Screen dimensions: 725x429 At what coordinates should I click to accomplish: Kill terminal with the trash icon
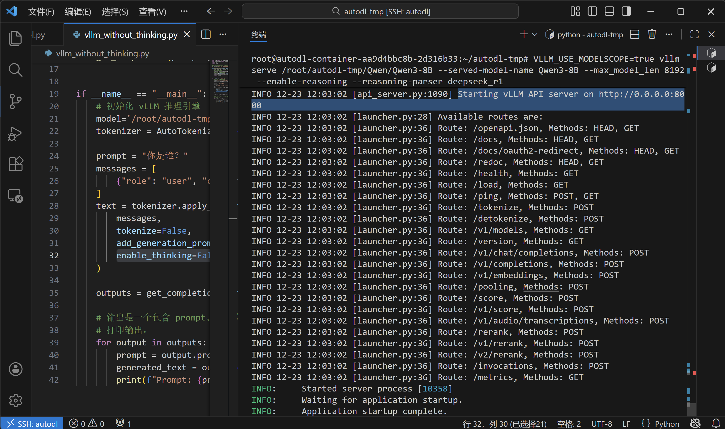tap(651, 34)
